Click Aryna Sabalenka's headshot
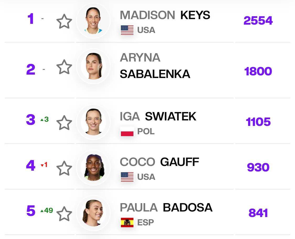 [93, 66]
